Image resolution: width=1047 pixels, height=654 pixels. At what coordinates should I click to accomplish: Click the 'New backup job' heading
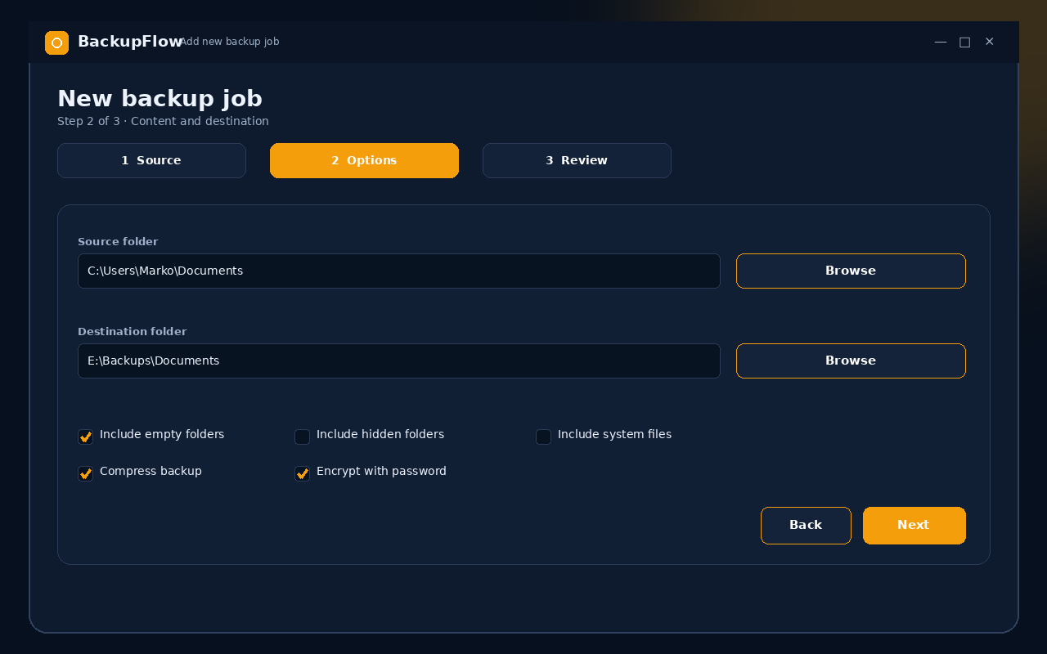pos(160,99)
